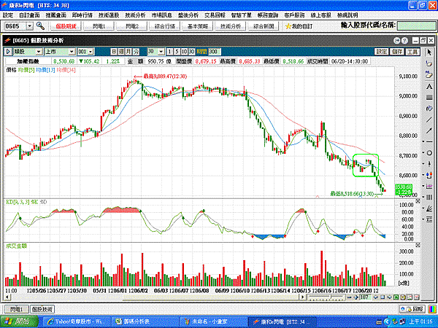Adjust the zoom slider below the chart

tap(326, 297)
